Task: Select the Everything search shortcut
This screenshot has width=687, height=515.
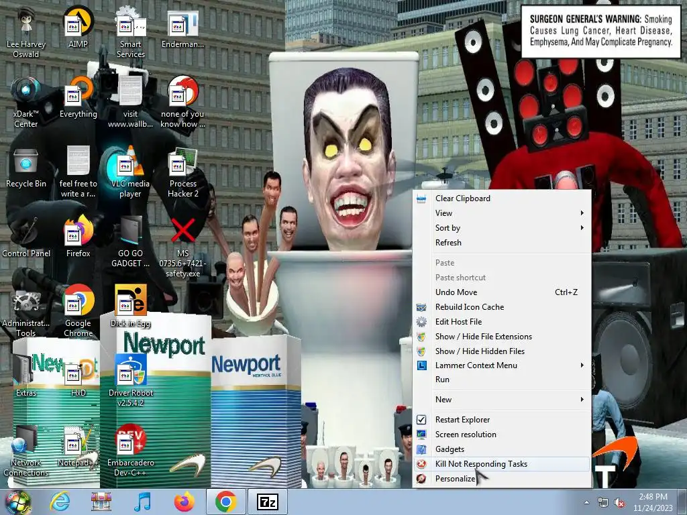Action: 78,97
